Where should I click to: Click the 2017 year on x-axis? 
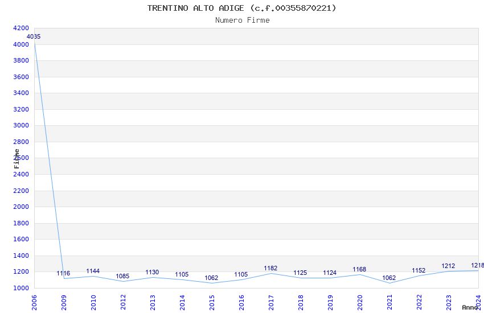(x=271, y=303)
